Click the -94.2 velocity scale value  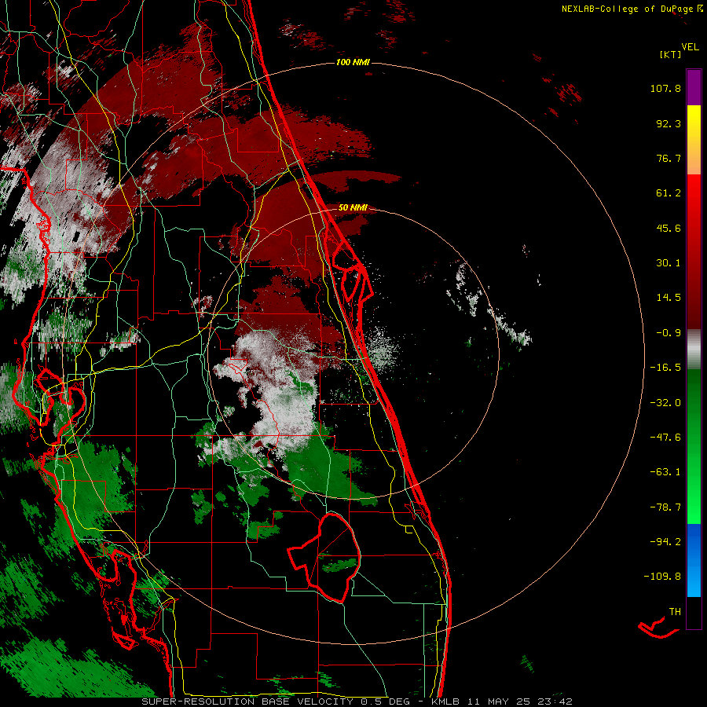[x=665, y=542]
